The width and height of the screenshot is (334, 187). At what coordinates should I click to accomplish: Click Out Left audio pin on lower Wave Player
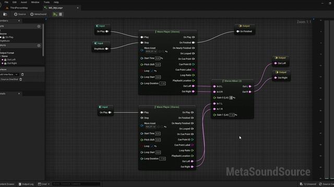(x=193, y=162)
